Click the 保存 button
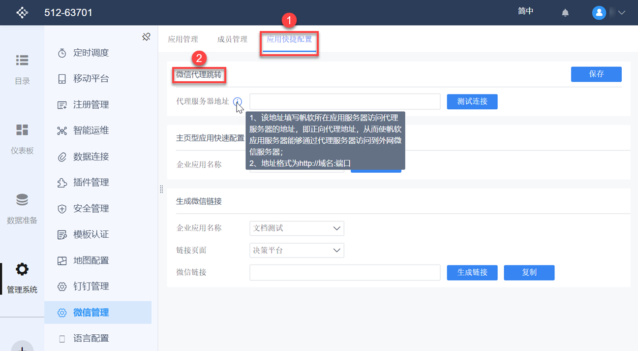The width and height of the screenshot is (638, 351). (x=596, y=74)
